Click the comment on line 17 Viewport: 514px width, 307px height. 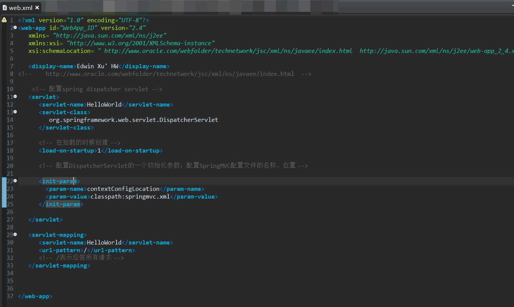point(80,143)
